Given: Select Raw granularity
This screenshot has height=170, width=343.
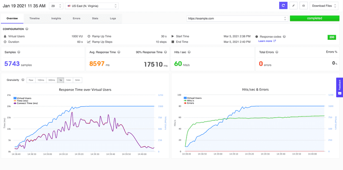Looking at the screenshot, I should 31,80.
